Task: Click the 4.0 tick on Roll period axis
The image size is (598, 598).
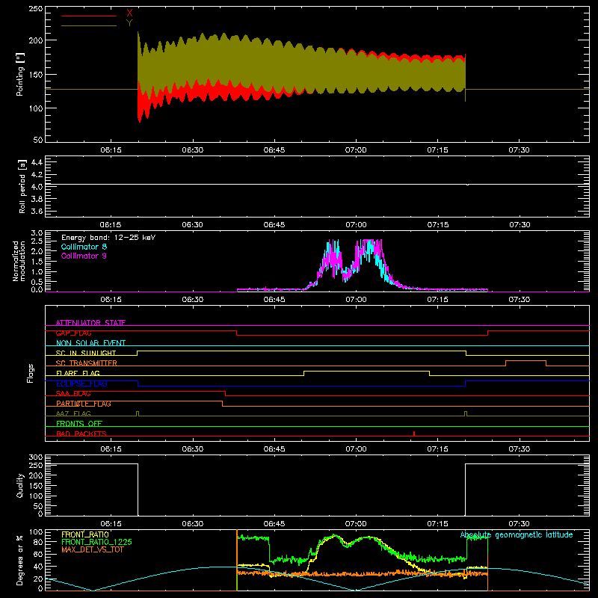Action: pos(37,187)
